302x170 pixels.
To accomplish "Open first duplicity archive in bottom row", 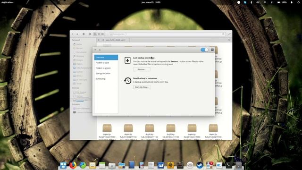I will click(x=107, y=132).
